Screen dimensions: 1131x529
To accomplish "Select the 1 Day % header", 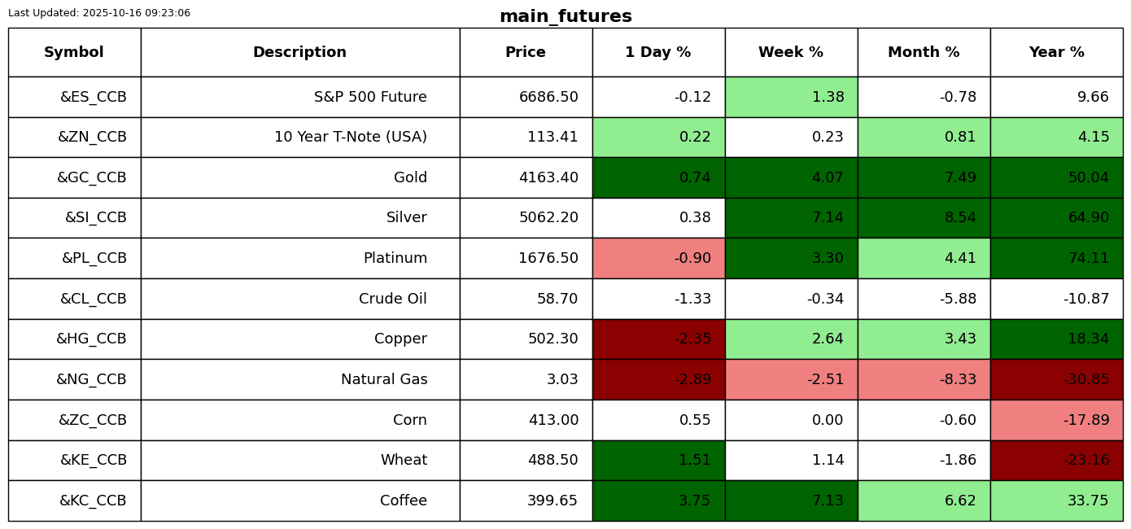I will [658, 53].
